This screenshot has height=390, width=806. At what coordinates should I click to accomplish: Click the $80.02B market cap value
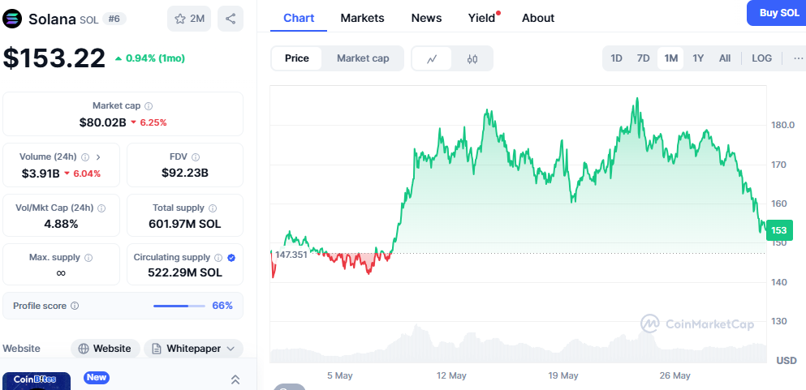[x=103, y=122]
